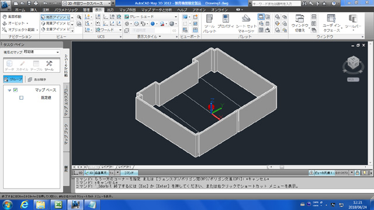Click the ユーザ インタフェース button
374x210 pixels.
[331, 23]
